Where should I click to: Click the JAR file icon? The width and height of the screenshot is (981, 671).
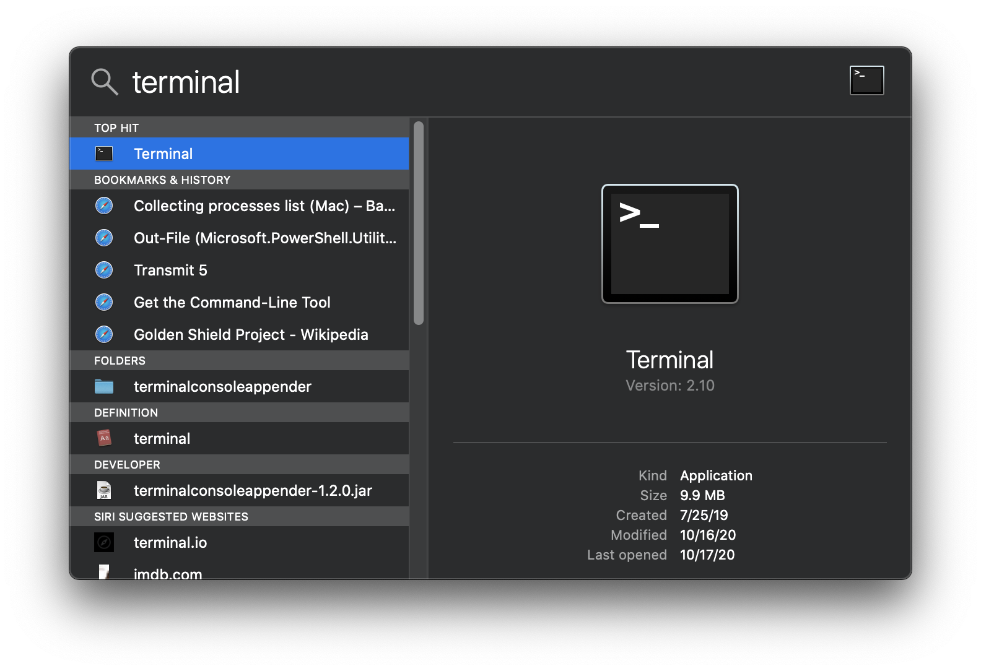pyautogui.click(x=104, y=490)
